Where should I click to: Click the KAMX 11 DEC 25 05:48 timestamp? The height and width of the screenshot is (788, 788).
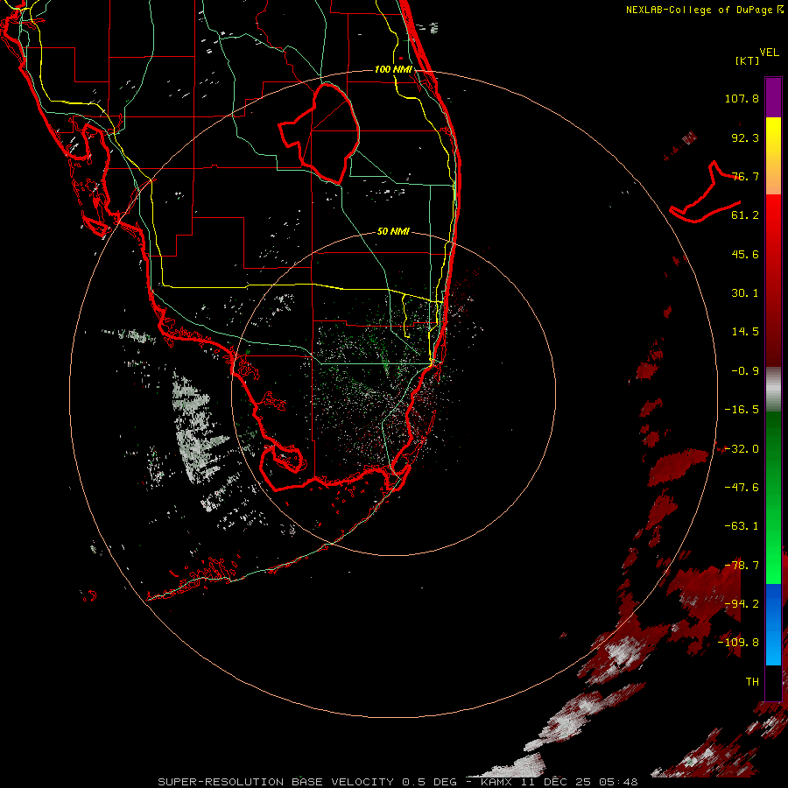pyautogui.click(x=559, y=782)
